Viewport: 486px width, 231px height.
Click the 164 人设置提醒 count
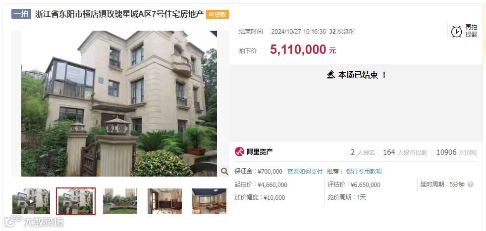405,152
